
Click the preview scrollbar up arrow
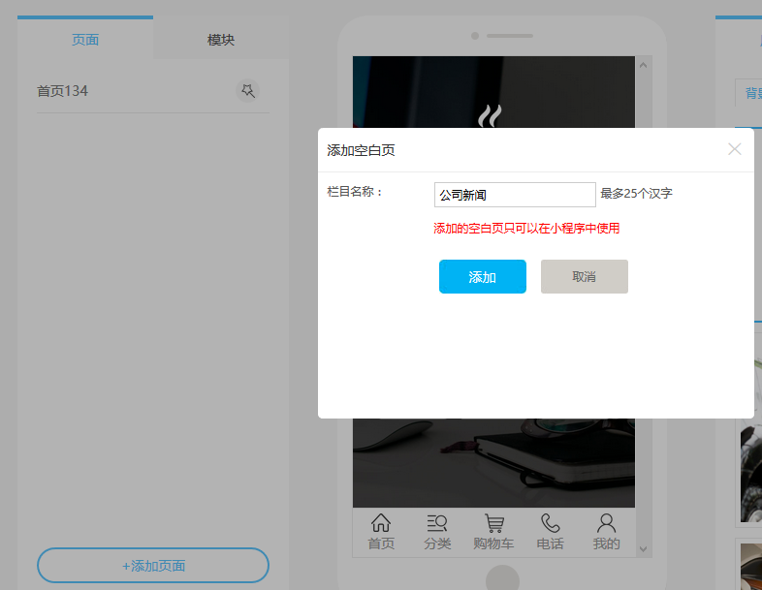pyautogui.click(x=643, y=65)
